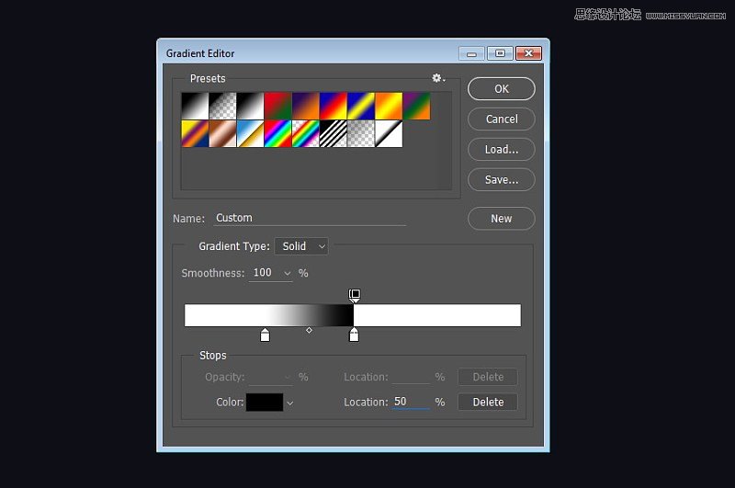Select the left white color stop below the bar
The height and width of the screenshot is (488, 735).
tap(265, 335)
